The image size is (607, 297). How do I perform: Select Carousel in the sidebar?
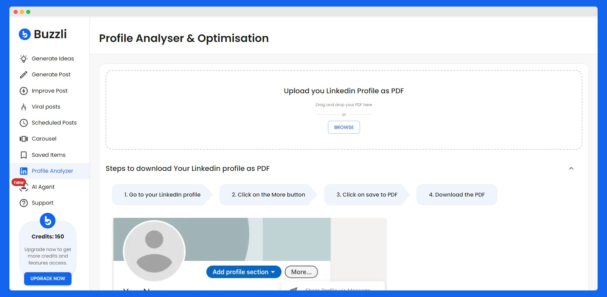[44, 139]
